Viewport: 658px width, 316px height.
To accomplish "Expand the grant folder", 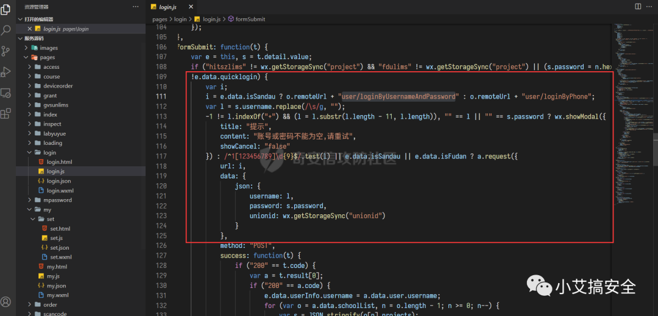I will 50,95.
